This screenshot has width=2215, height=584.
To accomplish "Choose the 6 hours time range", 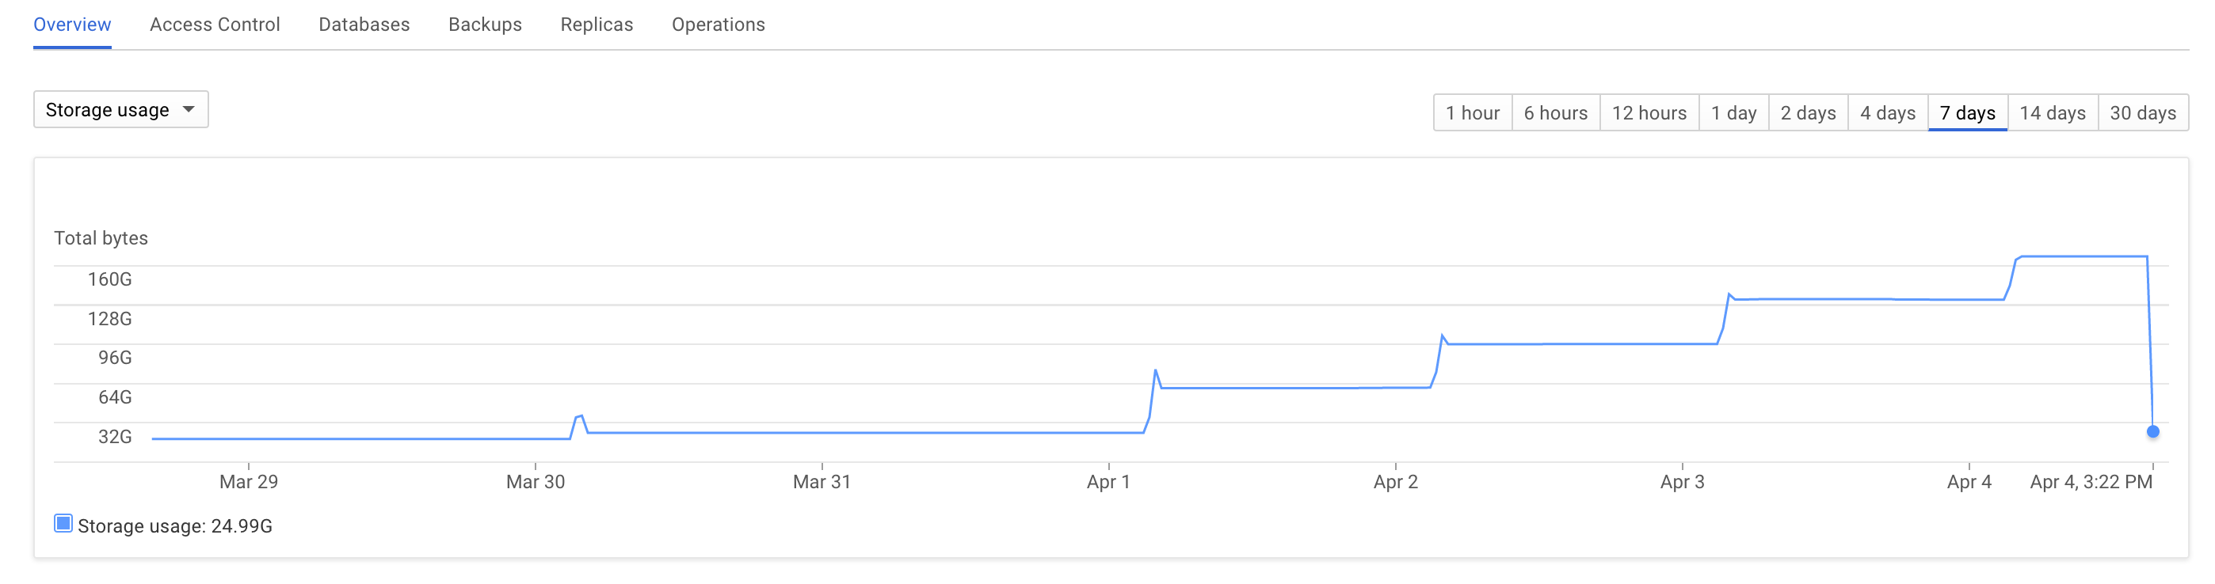I will tap(1557, 113).
